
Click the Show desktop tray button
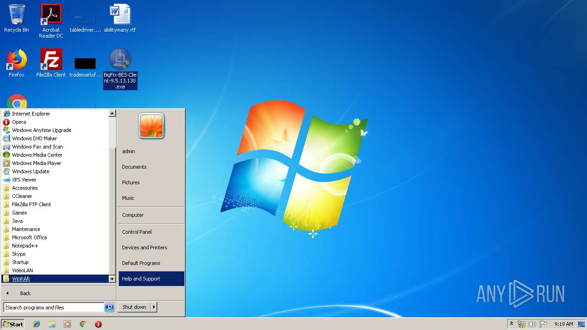(x=582, y=324)
